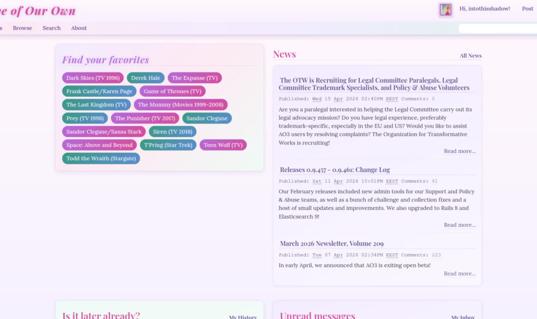
Task: Open the Search menu
Action: (51, 28)
